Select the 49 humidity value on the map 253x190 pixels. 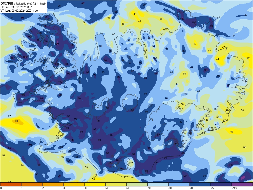[x=227, y=110]
